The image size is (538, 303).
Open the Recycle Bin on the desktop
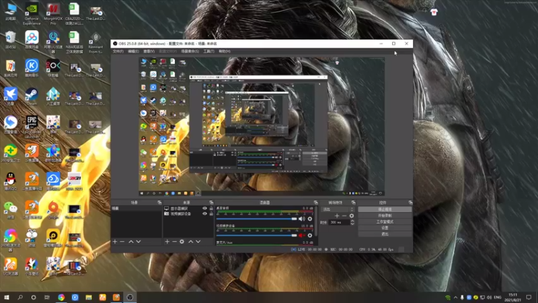point(11,40)
